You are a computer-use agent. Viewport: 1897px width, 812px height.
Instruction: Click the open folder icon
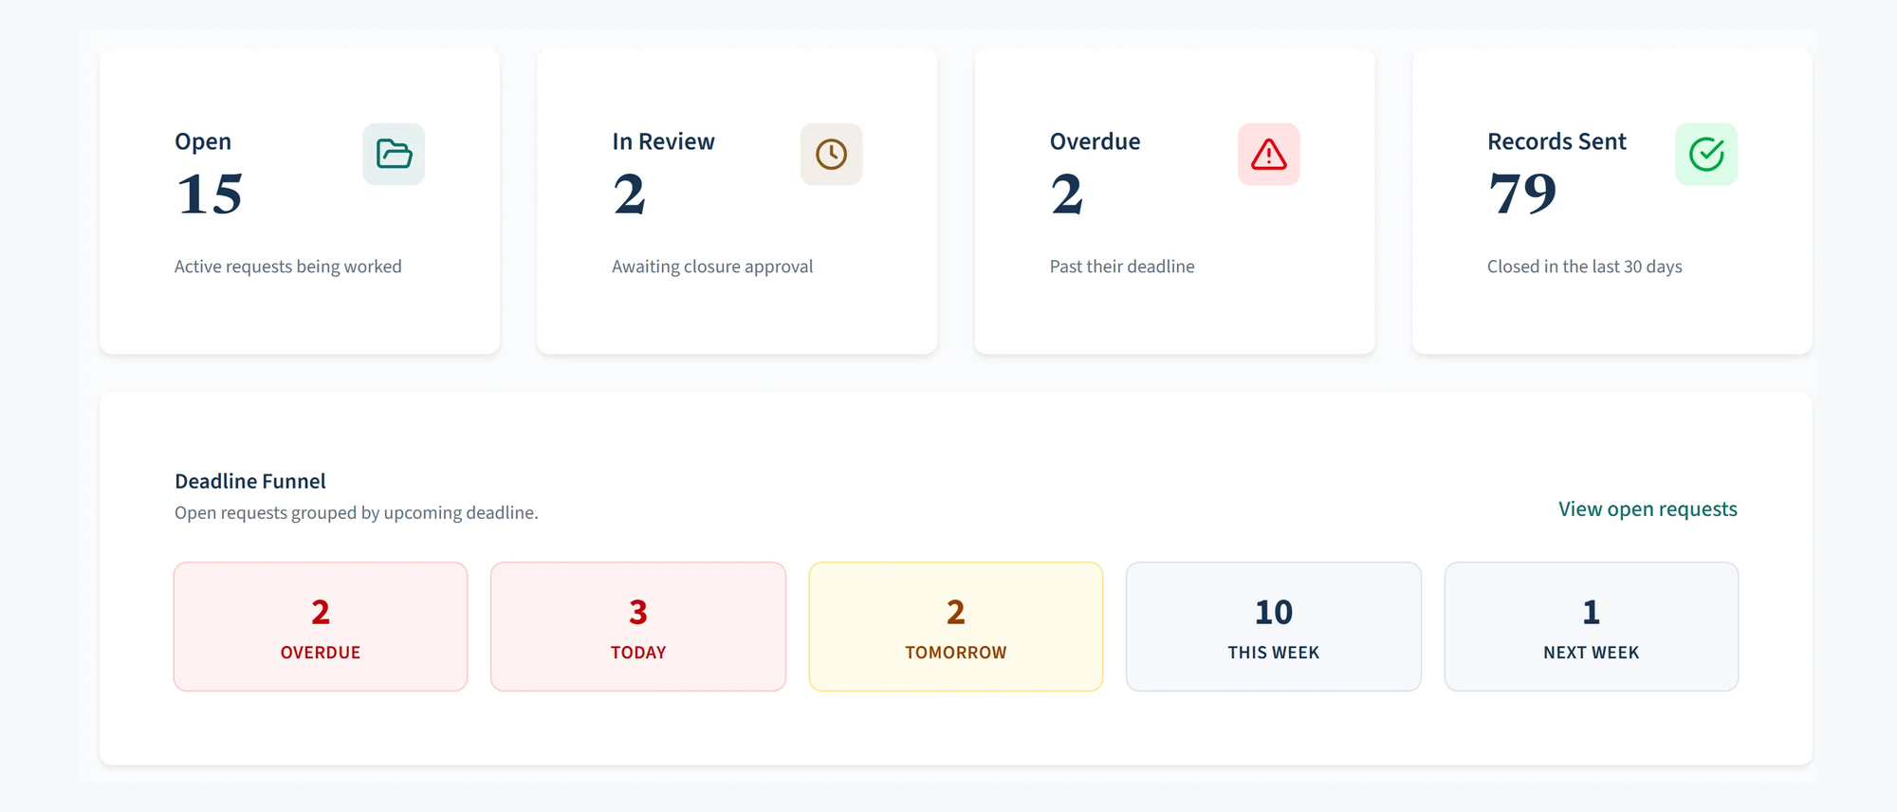[x=394, y=154]
